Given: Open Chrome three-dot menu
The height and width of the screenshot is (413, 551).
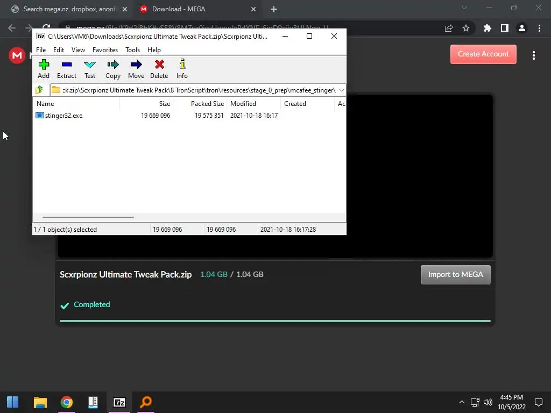Looking at the screenshot, I should 539,28.
